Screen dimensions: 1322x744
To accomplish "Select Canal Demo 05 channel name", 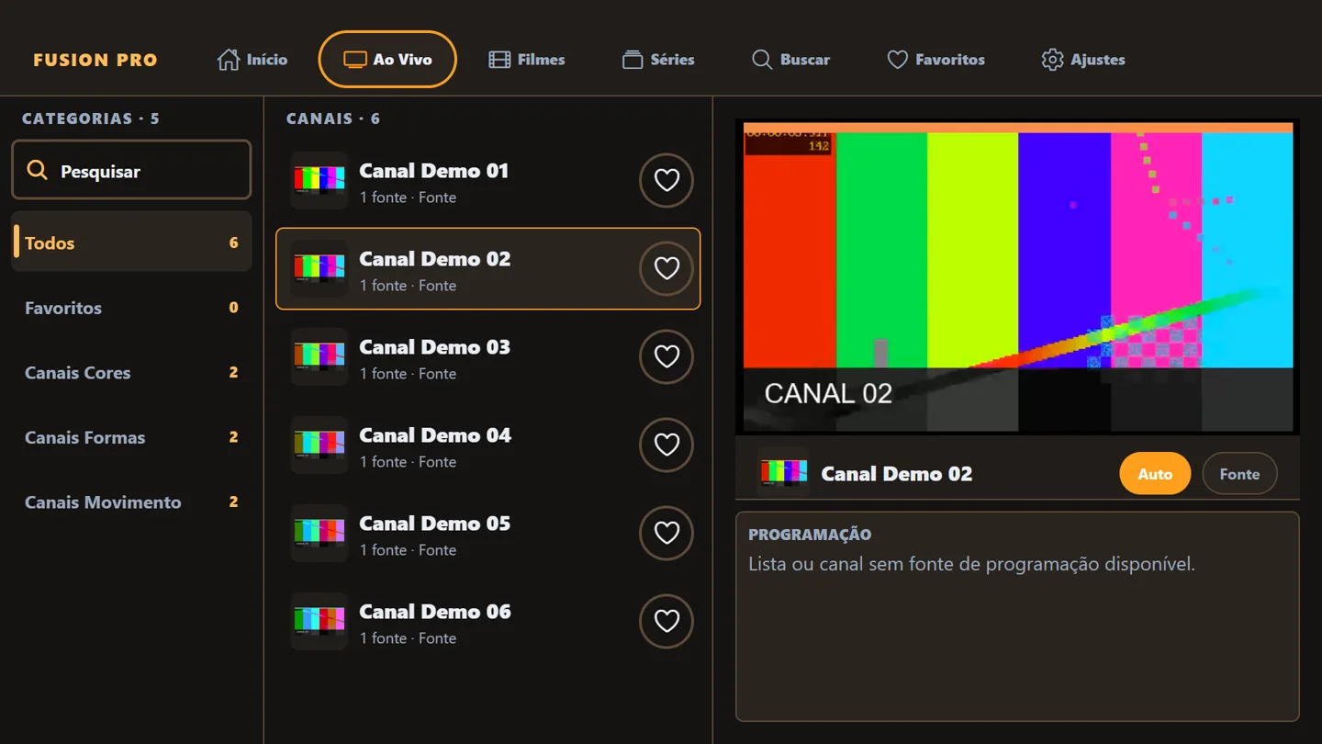I will tap(434, 524).
